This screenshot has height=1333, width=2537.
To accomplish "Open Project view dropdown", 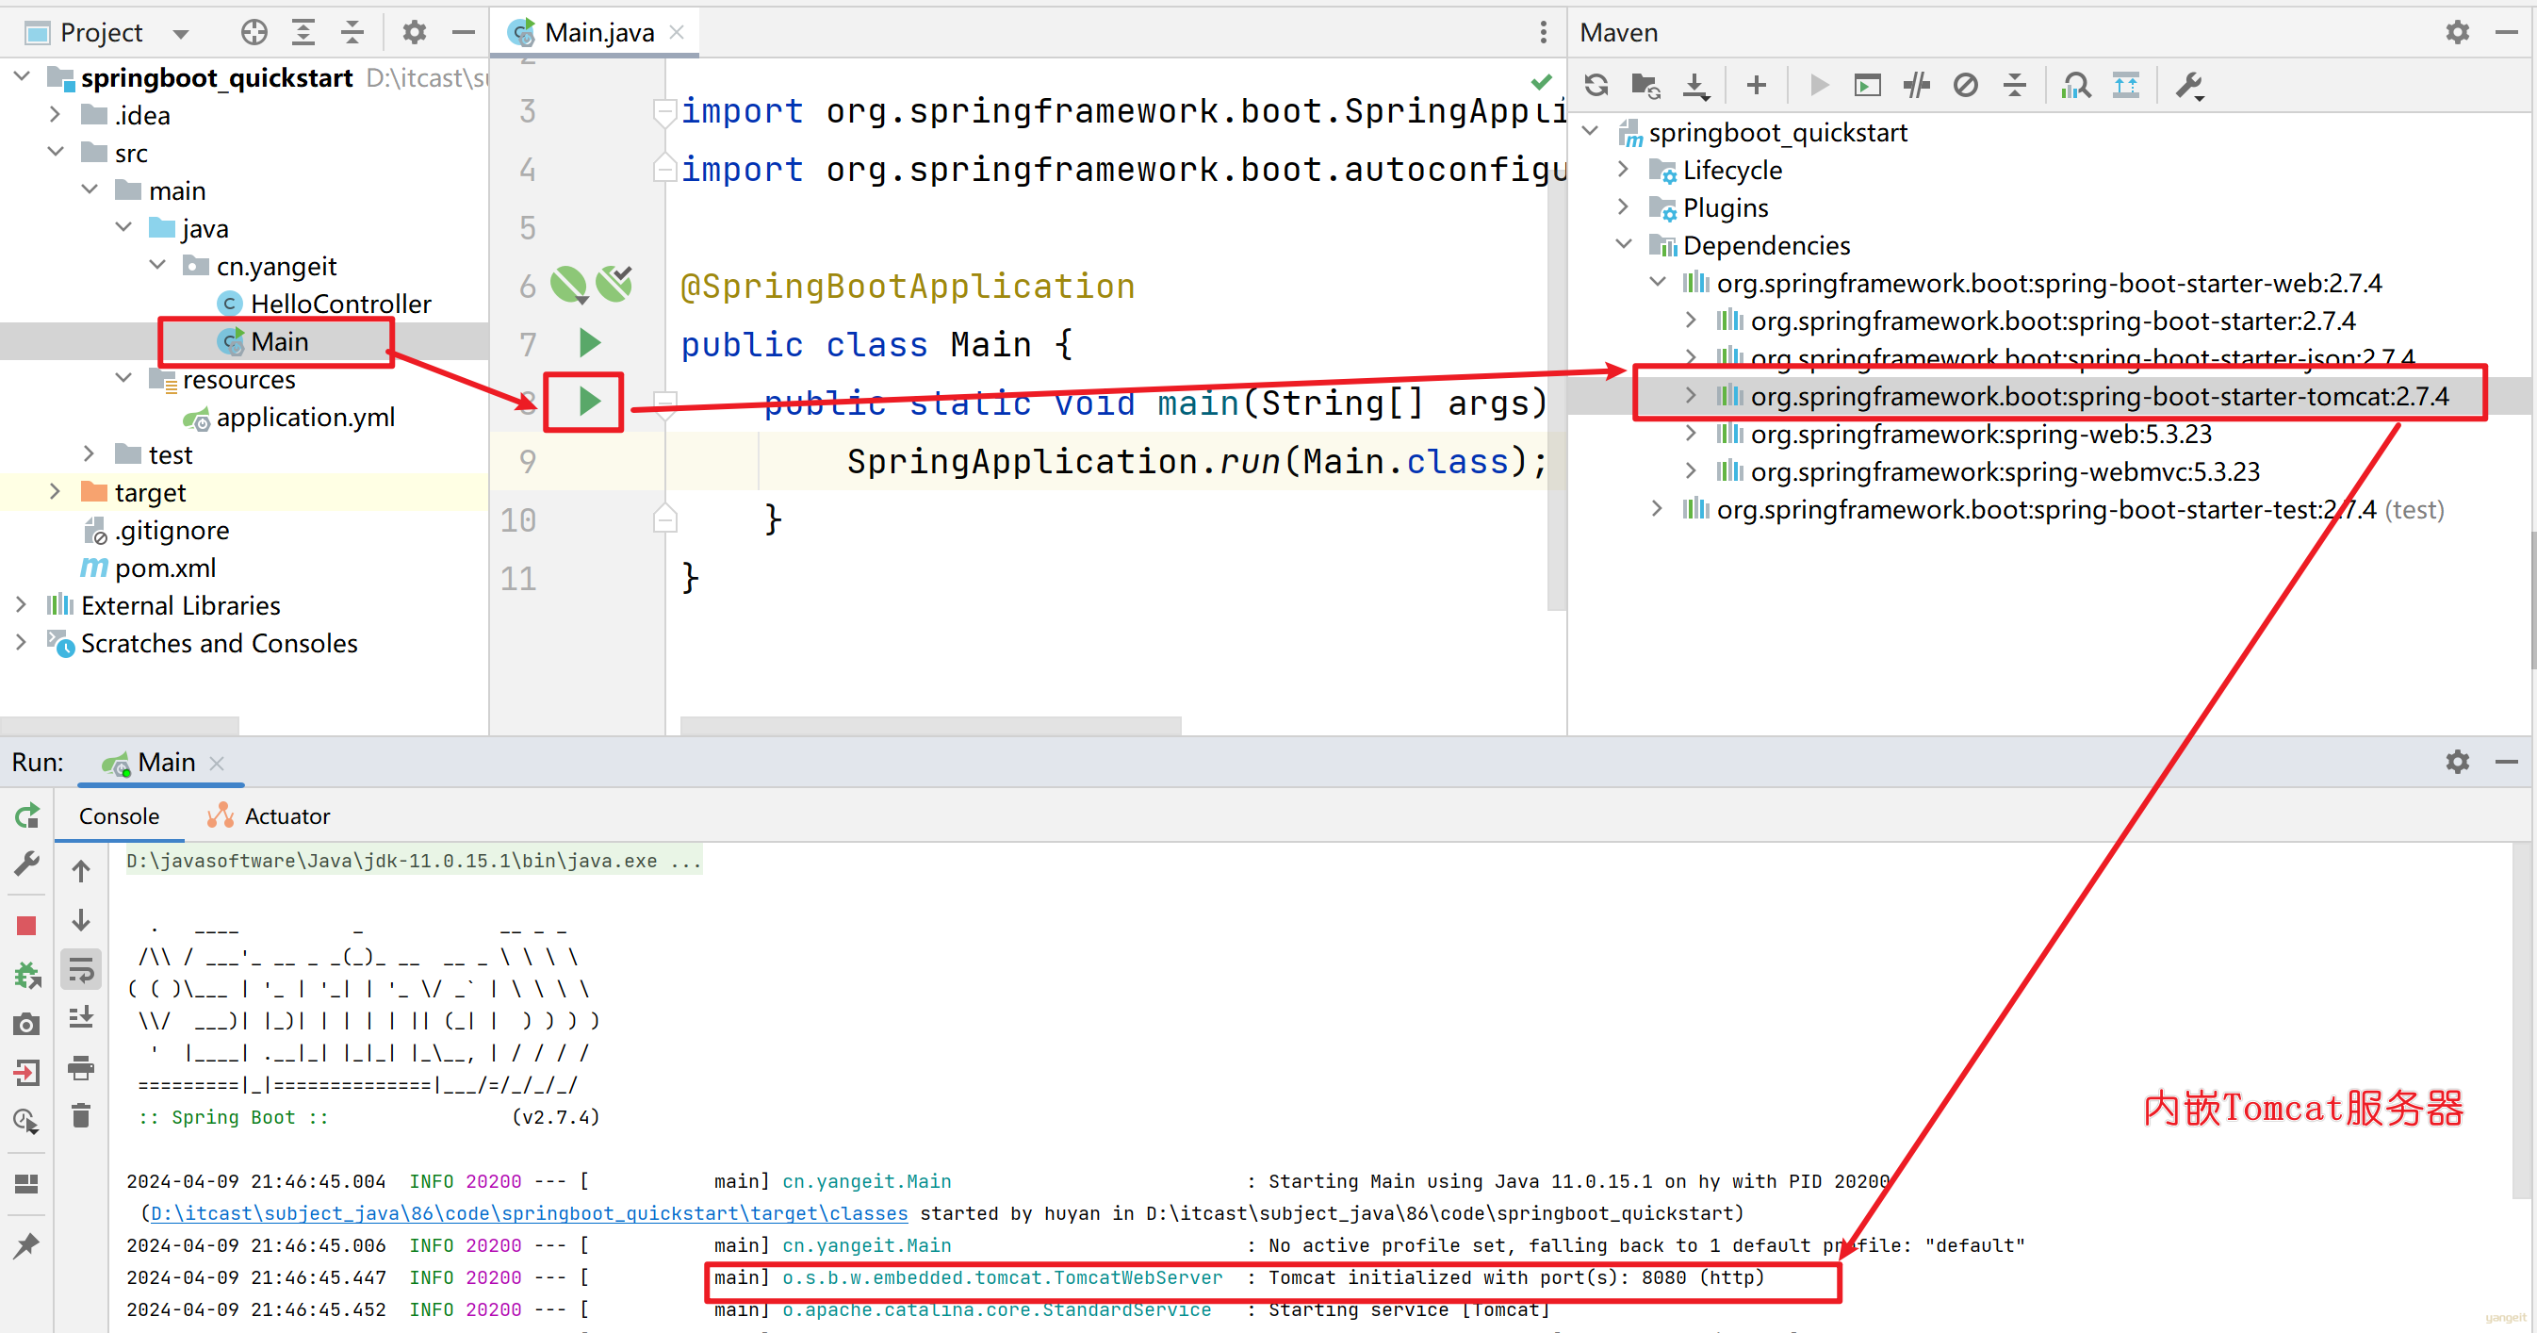I will coord(180,34).
